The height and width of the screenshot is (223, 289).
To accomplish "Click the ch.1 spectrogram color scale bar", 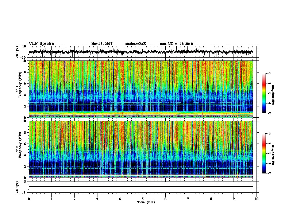I will tap(264, 93).
